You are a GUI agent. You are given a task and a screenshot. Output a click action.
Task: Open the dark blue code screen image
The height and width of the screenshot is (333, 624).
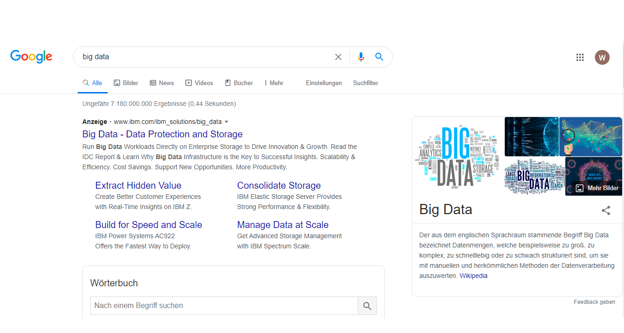click(x=532, y=136)
